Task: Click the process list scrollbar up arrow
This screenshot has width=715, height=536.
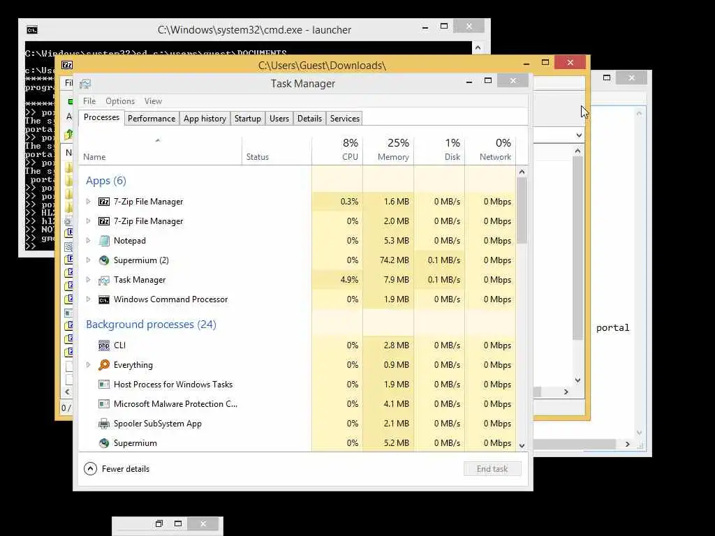Action: click(522, 172)
